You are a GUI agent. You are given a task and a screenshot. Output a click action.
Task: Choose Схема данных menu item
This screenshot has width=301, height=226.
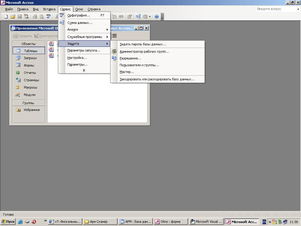click(x=84, y=23)
